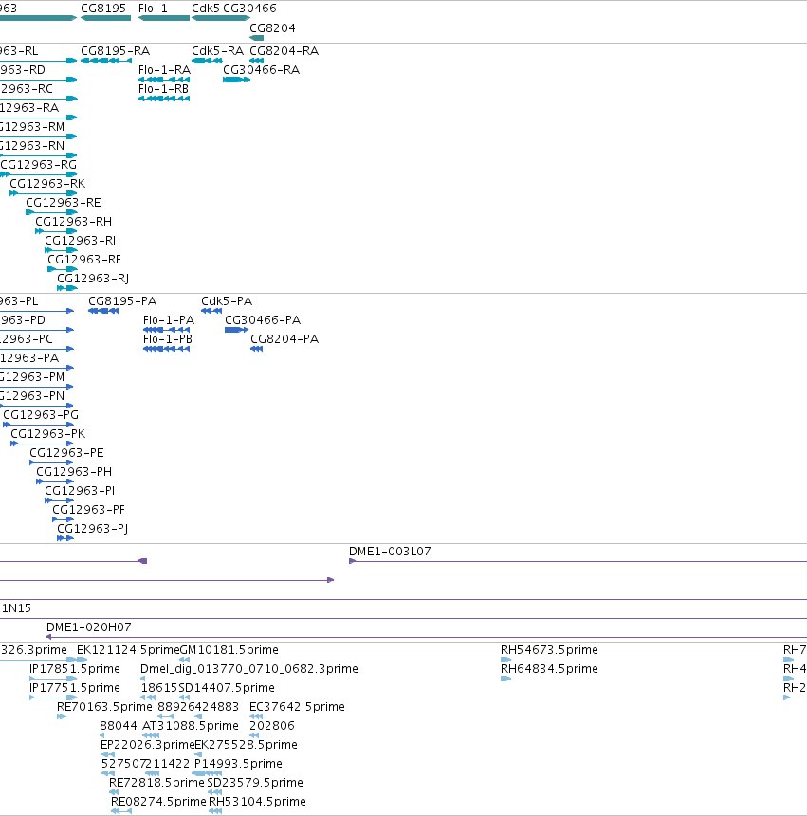Open the Dmel_dig_013770_0710_0682.3prime label

[x=249, y=669]
